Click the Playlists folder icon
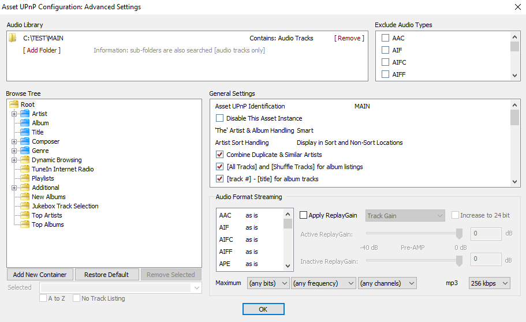The height and width of the screenshot is (322, 526). (x=25, y=178)
